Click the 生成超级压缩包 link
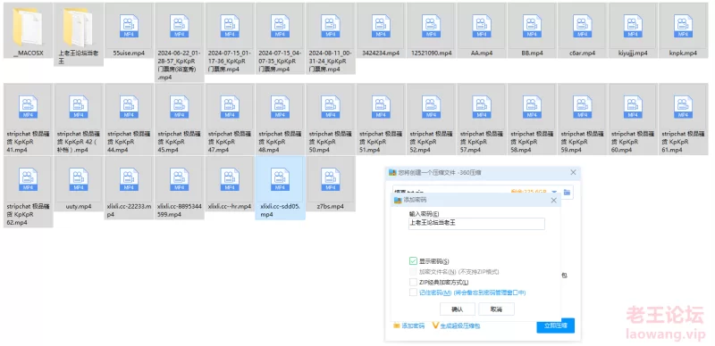 point(457,326)
